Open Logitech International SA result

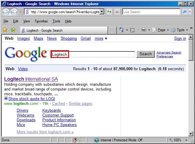click(x=31, y=79)
